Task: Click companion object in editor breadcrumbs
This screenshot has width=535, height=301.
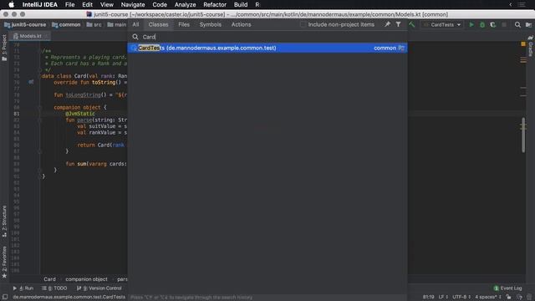Action: (x=86, y=279)
